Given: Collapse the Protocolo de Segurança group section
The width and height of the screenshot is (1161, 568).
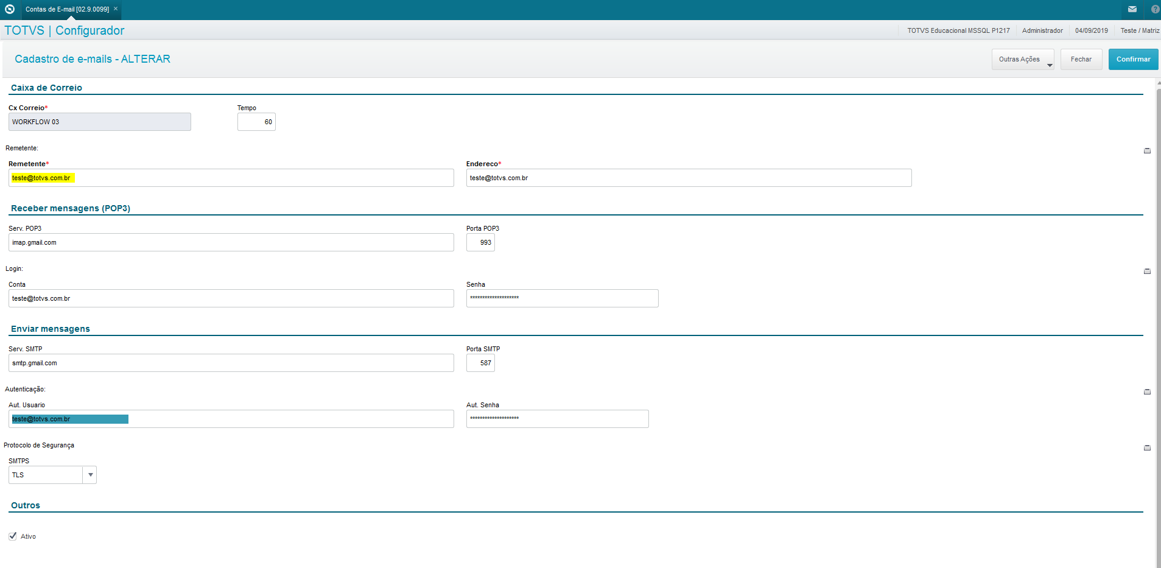Looking at the screenshot, I should (1147, 447).
